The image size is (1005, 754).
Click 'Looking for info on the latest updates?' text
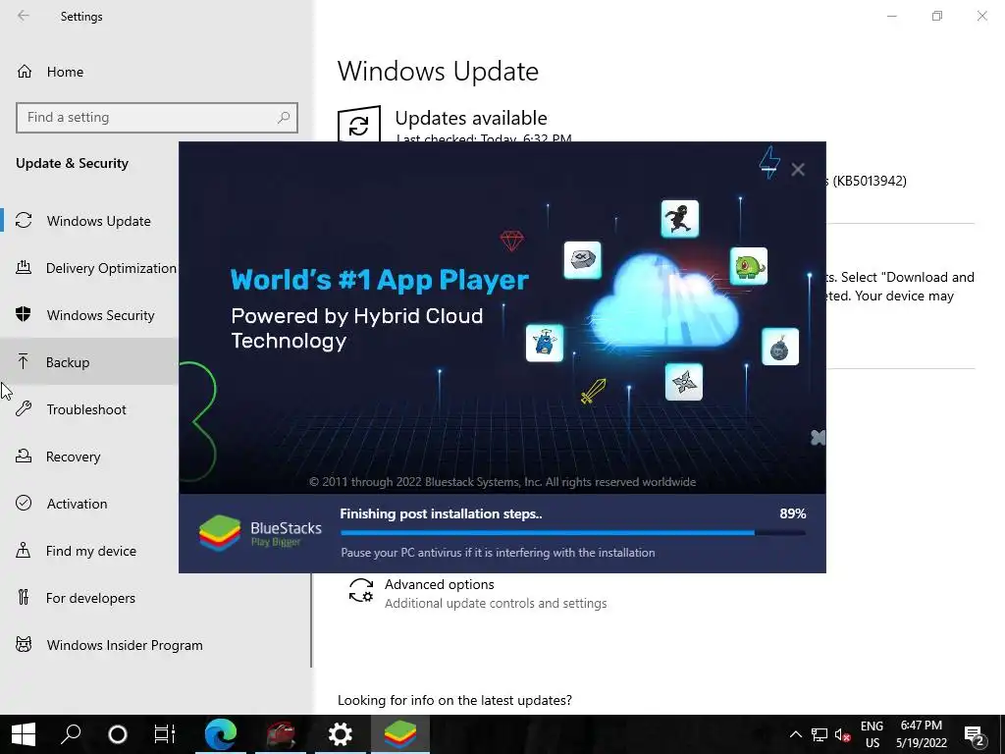tap(454, 700)
